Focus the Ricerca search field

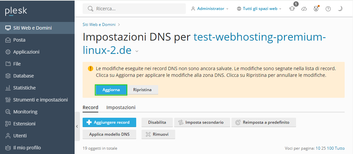(134, 9)
